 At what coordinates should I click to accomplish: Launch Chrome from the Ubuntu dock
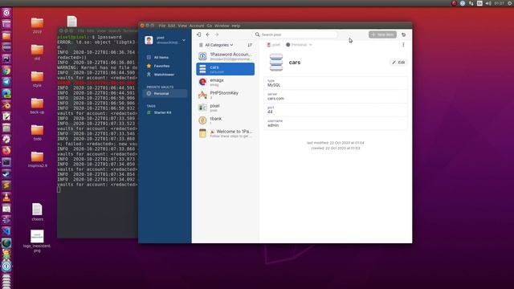[6, 71]
